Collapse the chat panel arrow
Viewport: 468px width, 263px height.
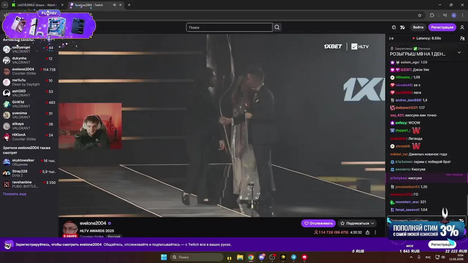click(392, 38)
